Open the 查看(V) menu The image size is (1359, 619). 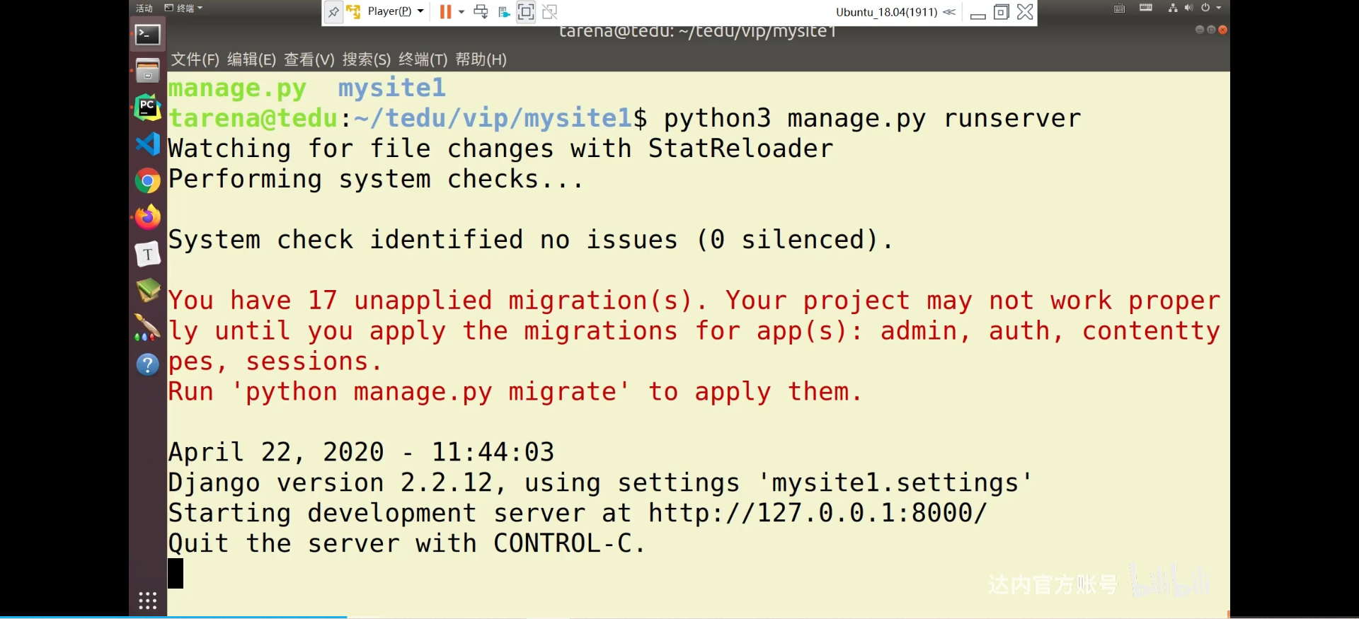click(309, 59)
